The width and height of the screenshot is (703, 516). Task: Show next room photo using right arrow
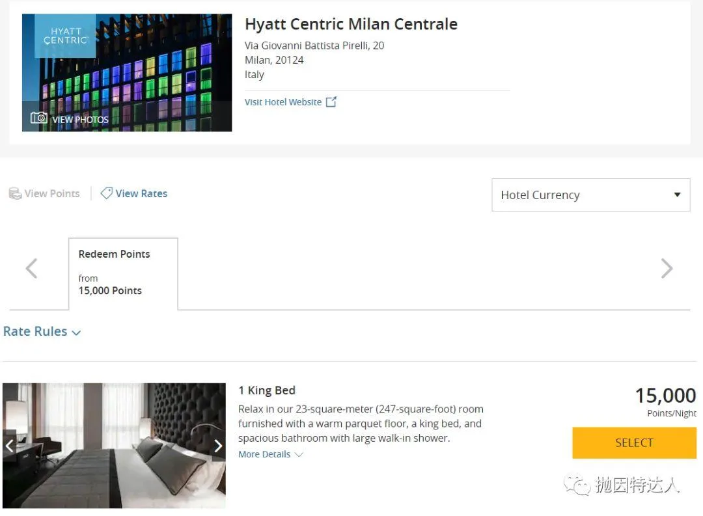click(217, 446)
